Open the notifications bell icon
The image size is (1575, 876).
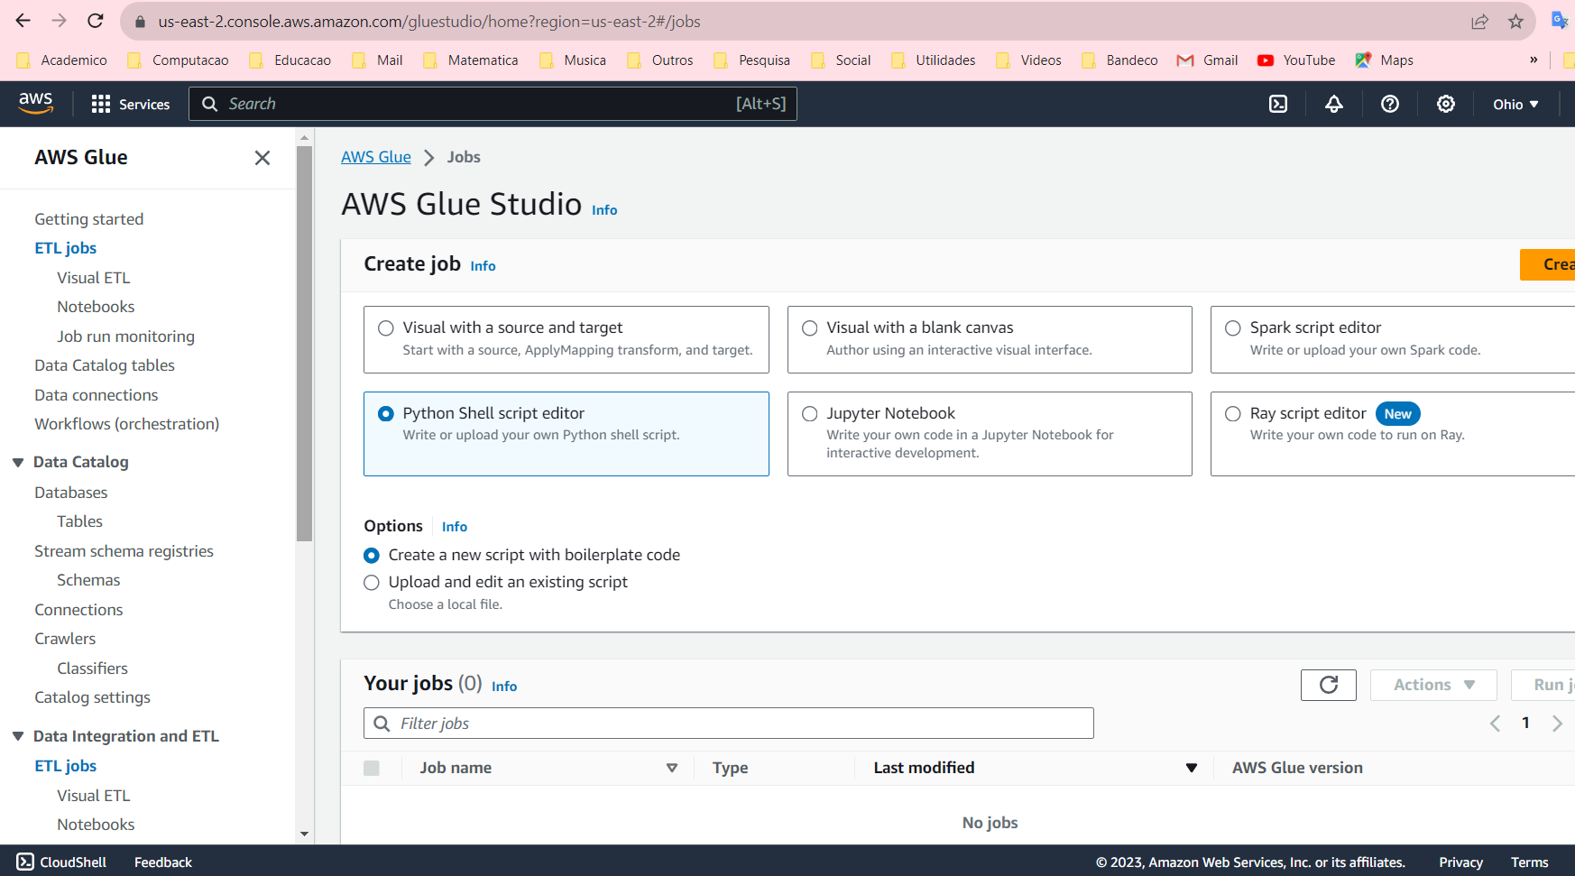pos(1334,104)
